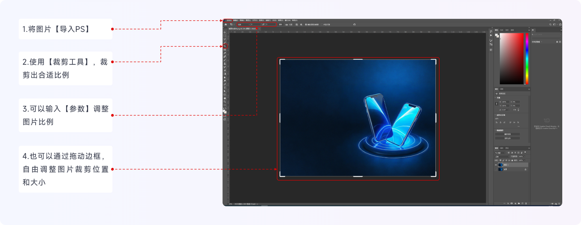Screen dimensions: 581x225
Task: Toggle visibility eye of top layer
Action: pyautogui.click(x=496, y=165)
